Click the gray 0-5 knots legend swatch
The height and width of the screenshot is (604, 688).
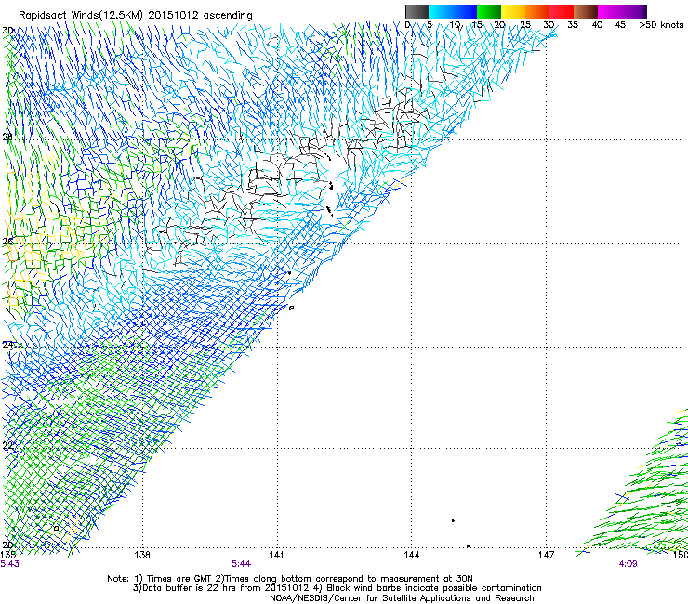[x=417, y=11]
